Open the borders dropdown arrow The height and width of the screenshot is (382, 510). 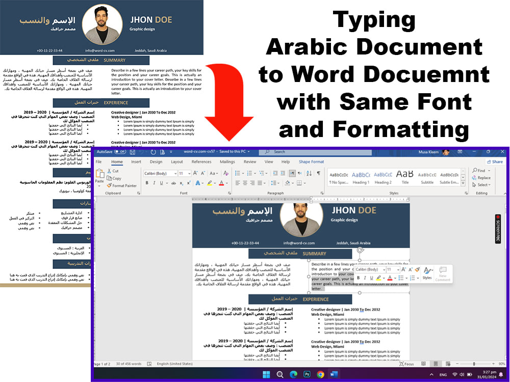pos(305,183)
